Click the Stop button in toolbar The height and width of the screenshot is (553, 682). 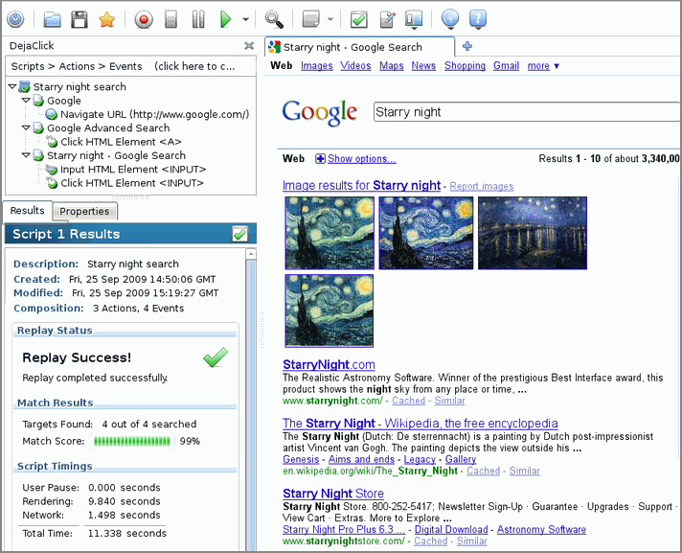(170, 18)
